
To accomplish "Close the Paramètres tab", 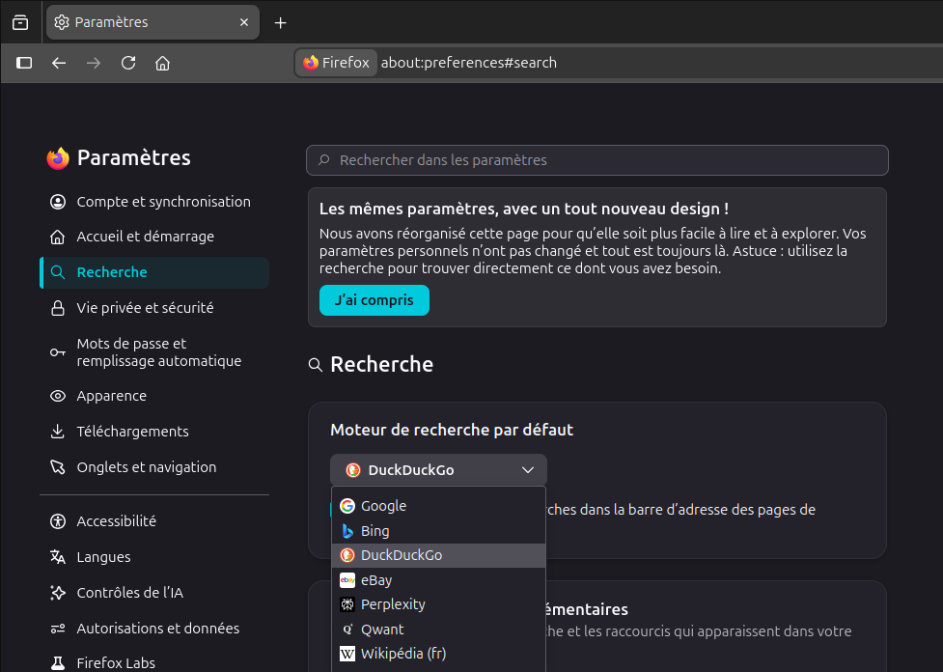I will tap(244, 22).
